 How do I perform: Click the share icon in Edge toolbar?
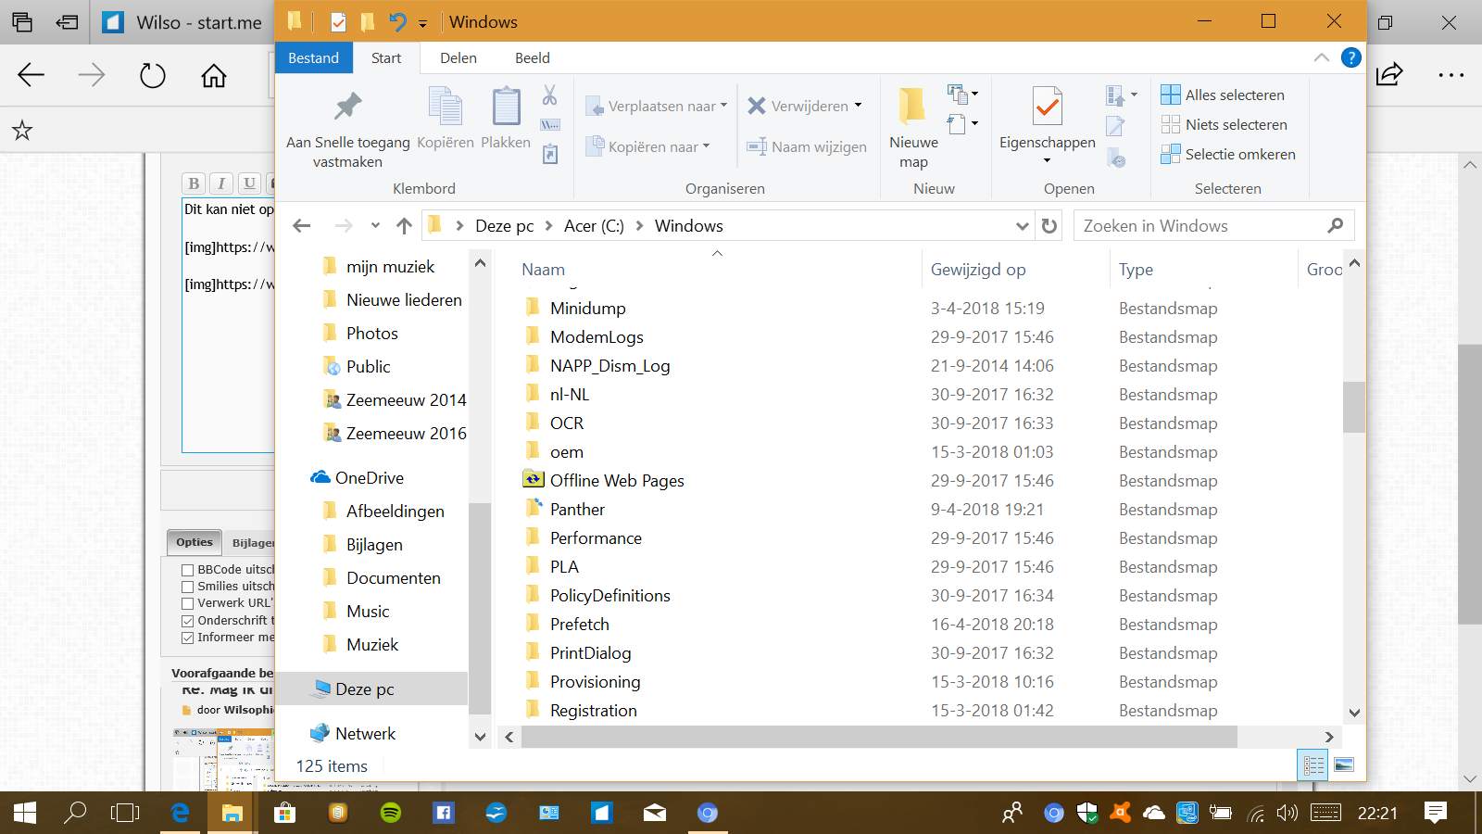1389,75
